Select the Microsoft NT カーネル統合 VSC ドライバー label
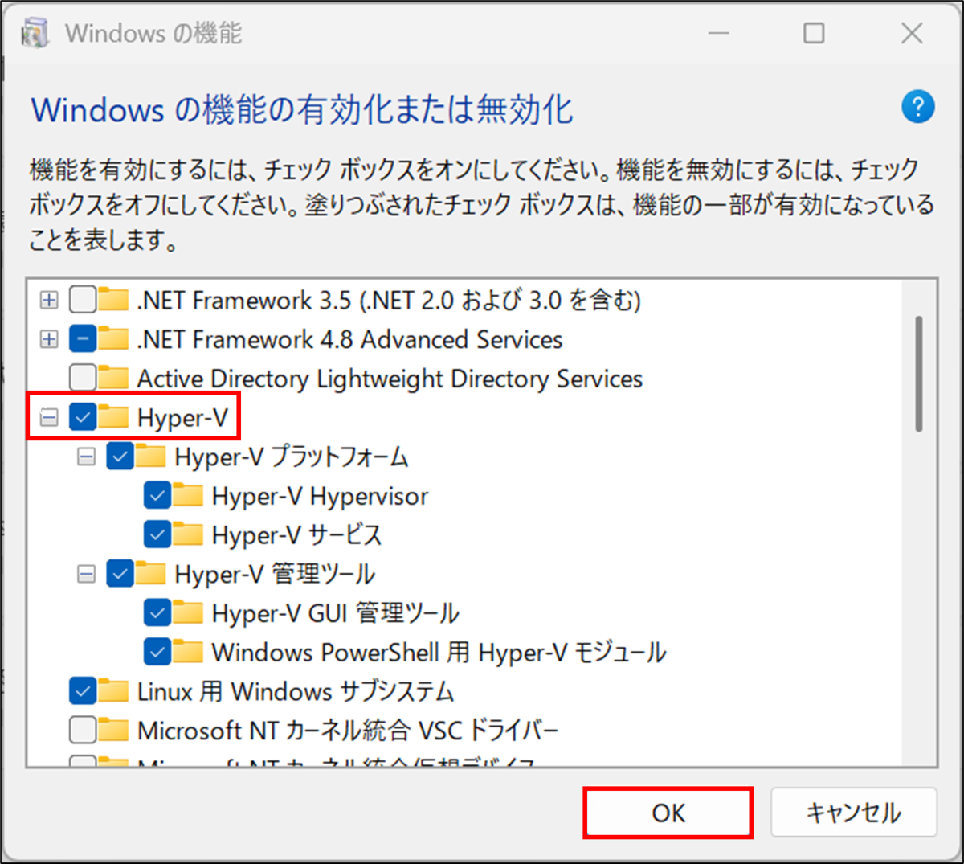Viewport: 964px width, 864px height. coord(347,731)
